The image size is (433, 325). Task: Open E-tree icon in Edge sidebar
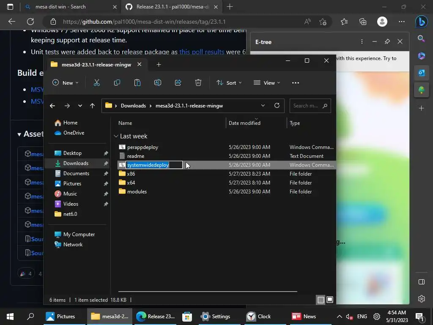tap(422, 90)
